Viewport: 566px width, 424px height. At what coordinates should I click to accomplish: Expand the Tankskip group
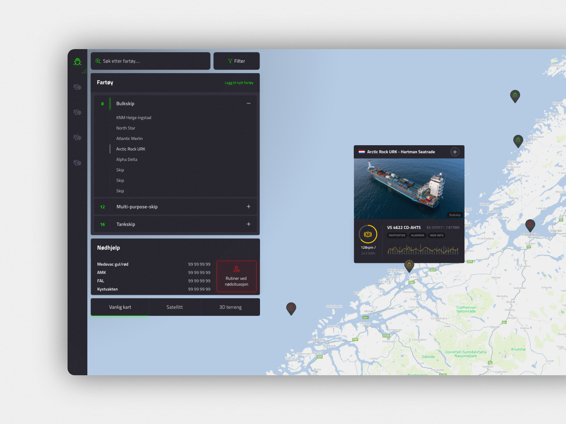coord(249,224)
